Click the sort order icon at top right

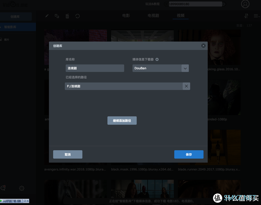(x=246, y=16)
